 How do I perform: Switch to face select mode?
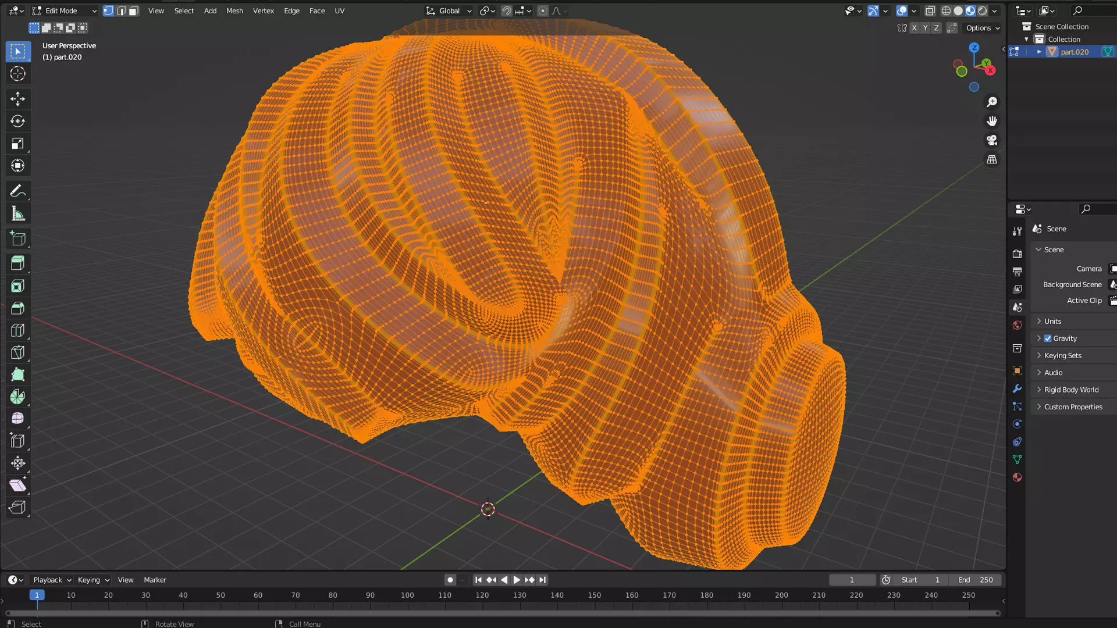point(133,11)
